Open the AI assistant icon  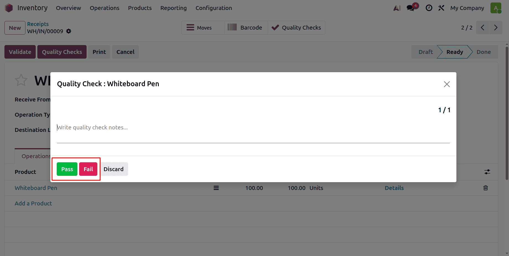point(397,8)
